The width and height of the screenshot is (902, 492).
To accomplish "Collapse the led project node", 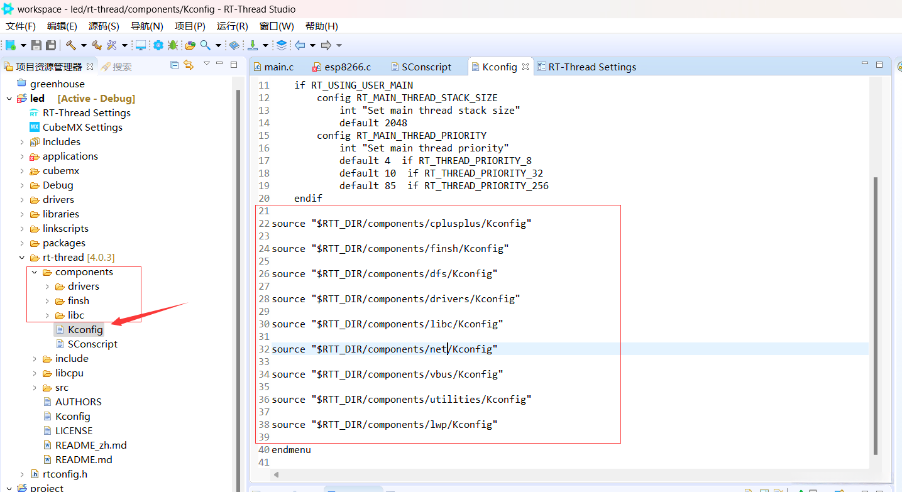I will pyautogui.click(x=9, y=99).
